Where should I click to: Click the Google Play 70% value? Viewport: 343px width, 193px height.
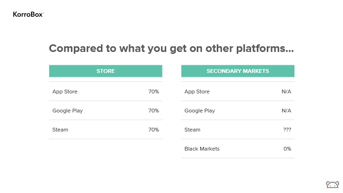153,111
